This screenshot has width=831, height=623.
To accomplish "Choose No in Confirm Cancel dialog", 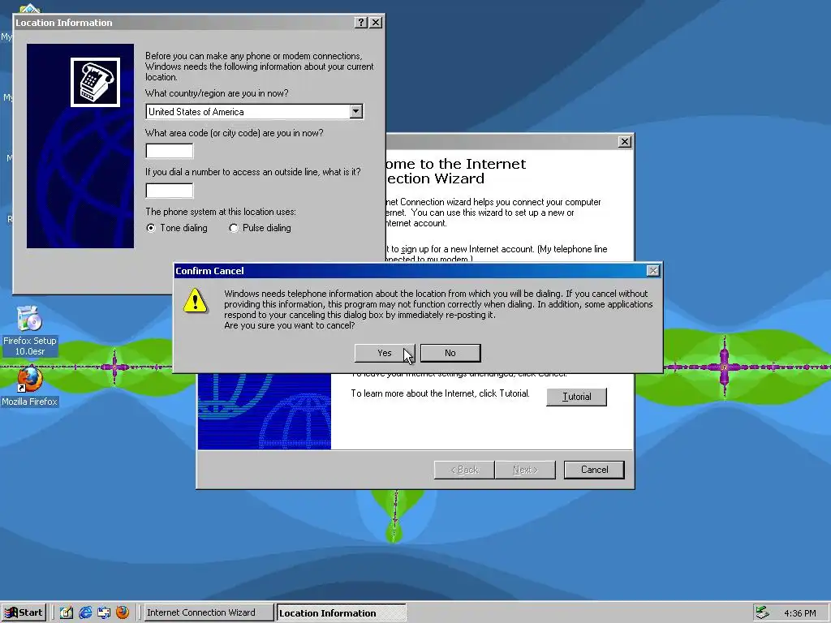I will (450, 353).
